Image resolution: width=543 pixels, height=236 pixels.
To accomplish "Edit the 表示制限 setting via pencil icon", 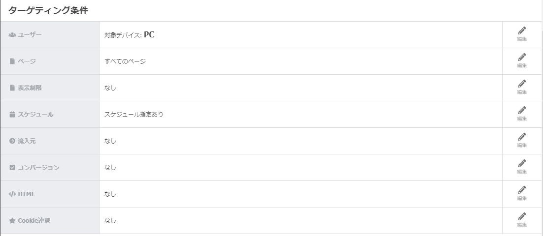I will pyautogui.click(x=522, y=84).
